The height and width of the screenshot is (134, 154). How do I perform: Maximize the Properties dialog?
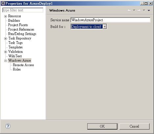click(146, 4)
